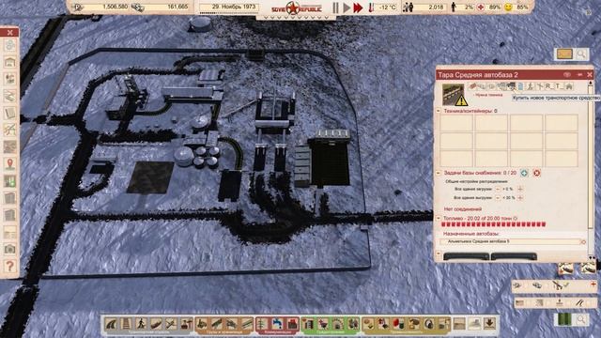
Task: Select the down-arrow underground view icon
Action: (x=489, y=324)
